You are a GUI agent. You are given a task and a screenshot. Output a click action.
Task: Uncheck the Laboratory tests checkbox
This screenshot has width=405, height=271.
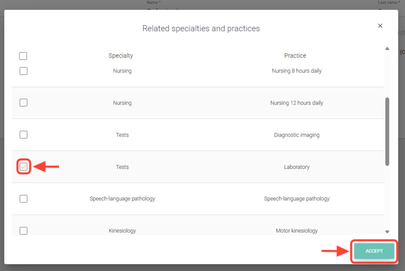[23, 167]
